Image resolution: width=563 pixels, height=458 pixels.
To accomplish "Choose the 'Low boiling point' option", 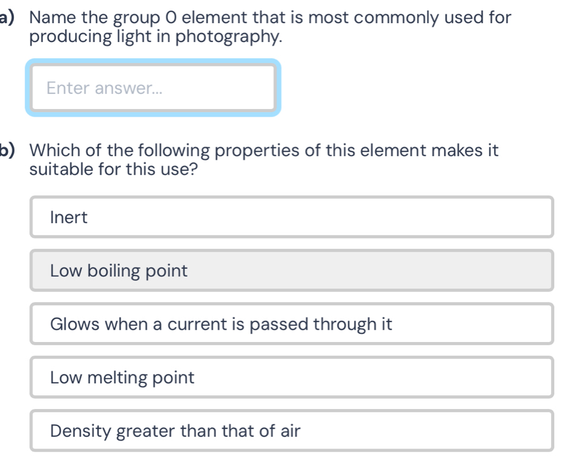I will click(x=292, y=271).
